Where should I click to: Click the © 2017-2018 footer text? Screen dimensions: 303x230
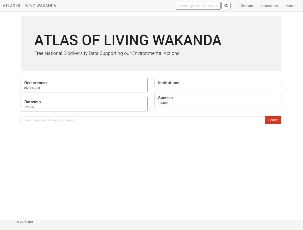[25, 222]
